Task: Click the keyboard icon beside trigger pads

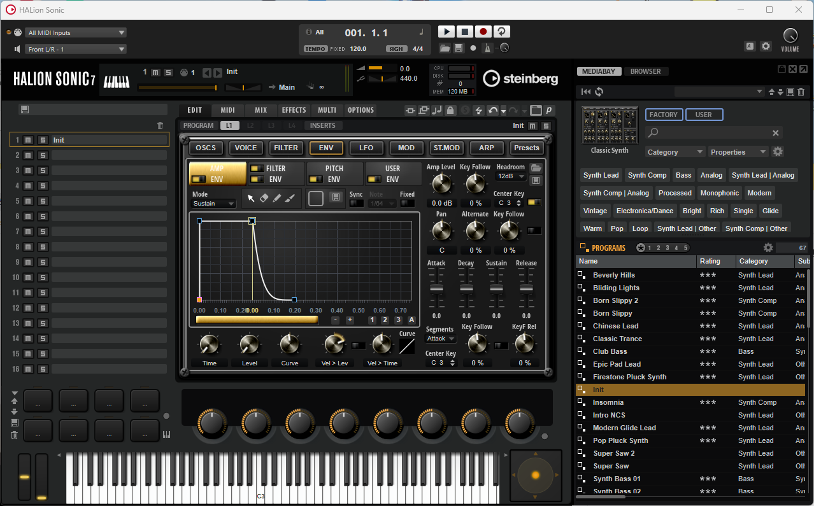Action: pos(167,435)
